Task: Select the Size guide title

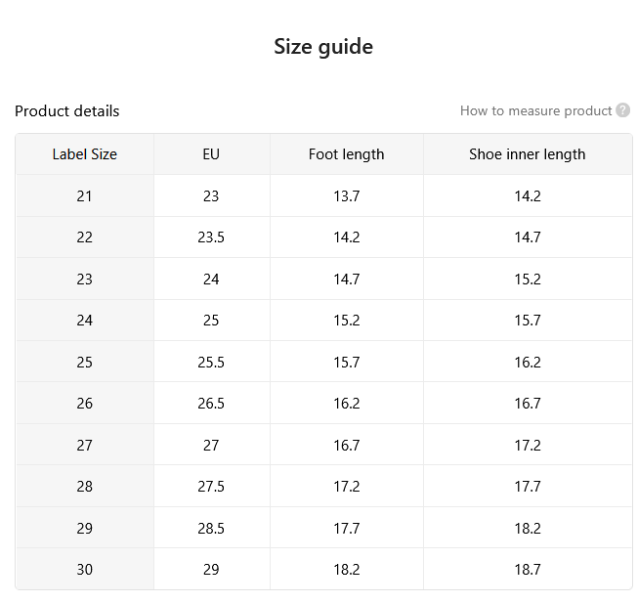Action: (x=323, y=46)
